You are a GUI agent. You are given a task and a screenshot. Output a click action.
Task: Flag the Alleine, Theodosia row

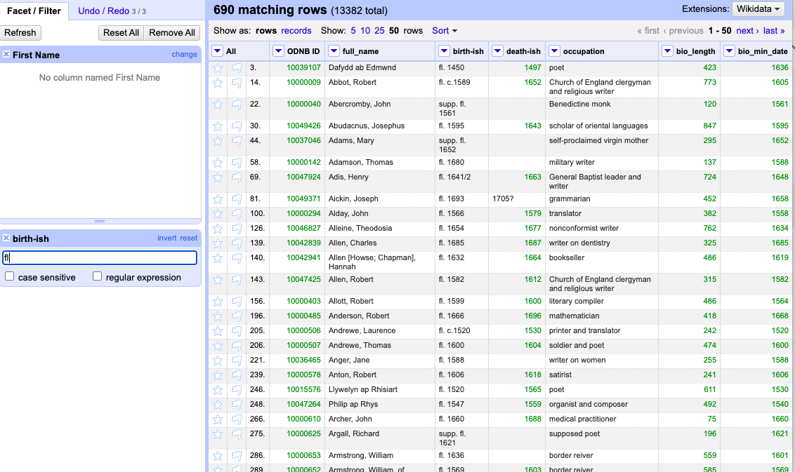(x=237, y=229)
